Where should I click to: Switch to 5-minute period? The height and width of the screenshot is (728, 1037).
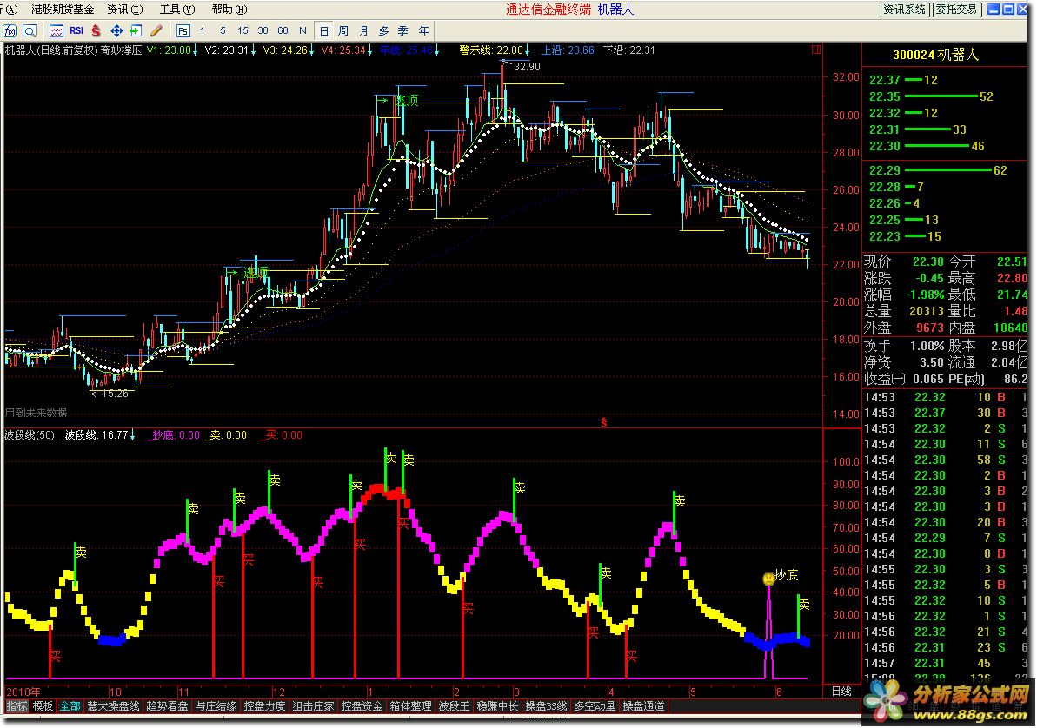pos(223,31)
